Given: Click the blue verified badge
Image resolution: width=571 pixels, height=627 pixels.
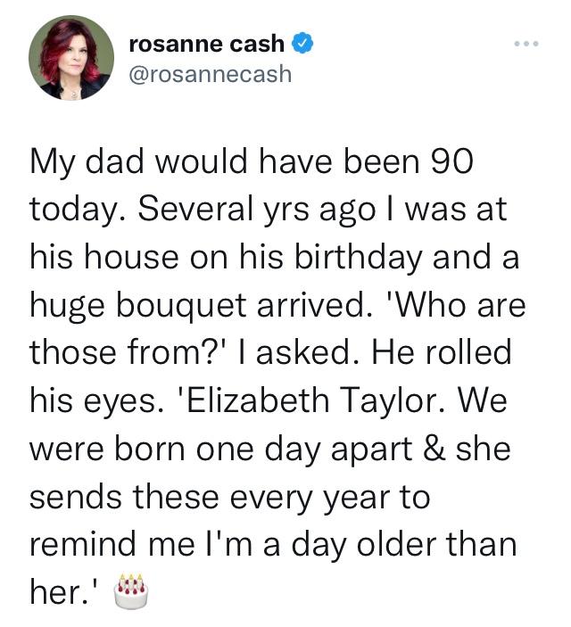Looking at the screenshot, I should point(304,43).
